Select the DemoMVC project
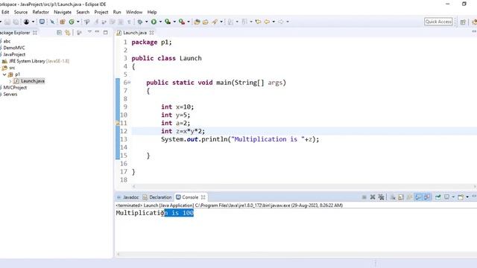This screenshot has height=268, width=477. click(x=14, y=48)
